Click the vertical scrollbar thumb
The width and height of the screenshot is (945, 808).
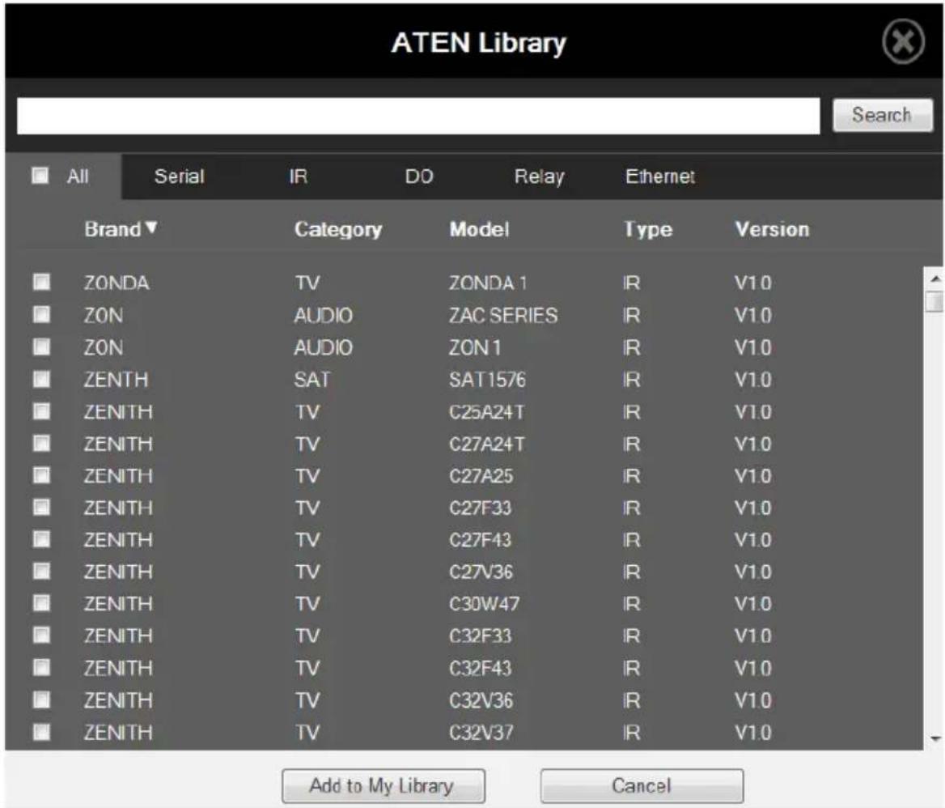click(x=934, y=301)
